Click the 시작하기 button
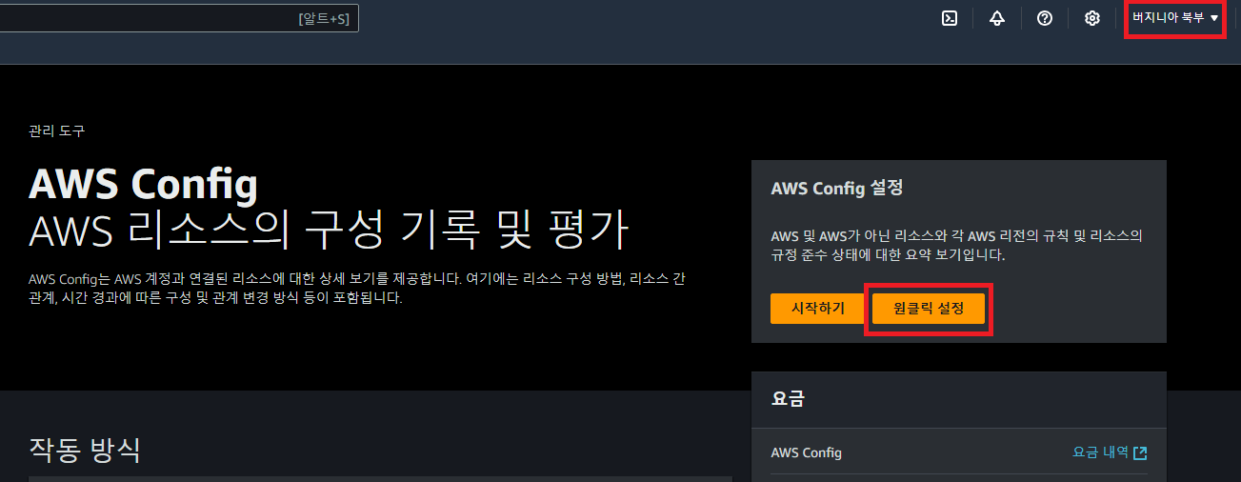Screen dimensions: 1241x482 (818, 309)
